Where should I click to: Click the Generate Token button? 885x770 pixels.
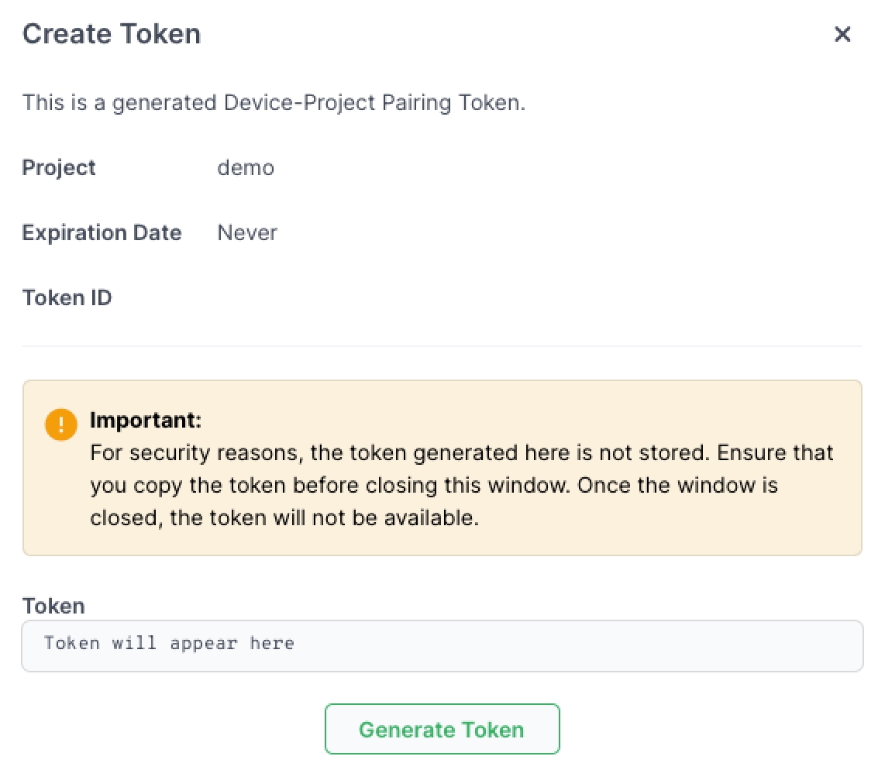pyautogui.click(x=442, y=729)
